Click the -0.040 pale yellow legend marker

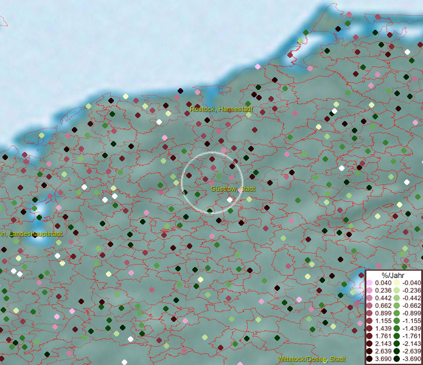(x=396, y=283)
